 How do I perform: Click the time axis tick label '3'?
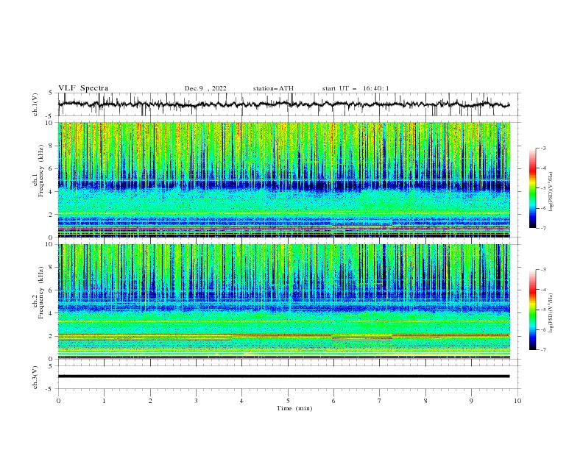[x=196, y=401]
